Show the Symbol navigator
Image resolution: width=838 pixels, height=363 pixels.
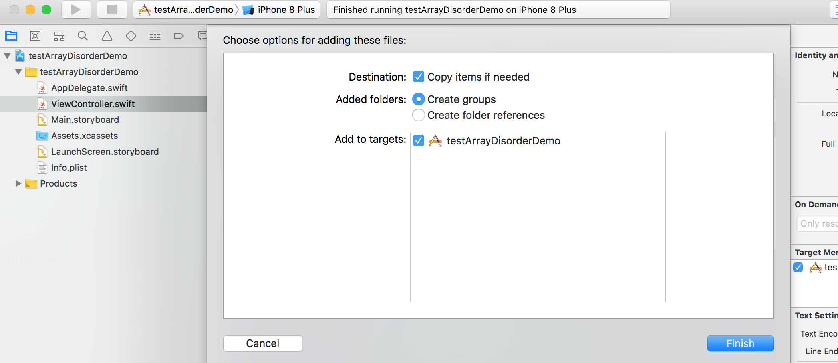(x=59, y=36)
